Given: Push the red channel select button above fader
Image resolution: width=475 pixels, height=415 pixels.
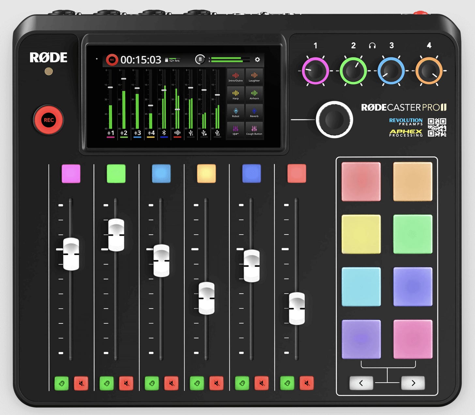Looking at the screenshot, I should tap(297, 174).
